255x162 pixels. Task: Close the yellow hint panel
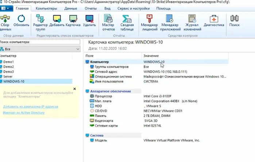pos(75,89)
